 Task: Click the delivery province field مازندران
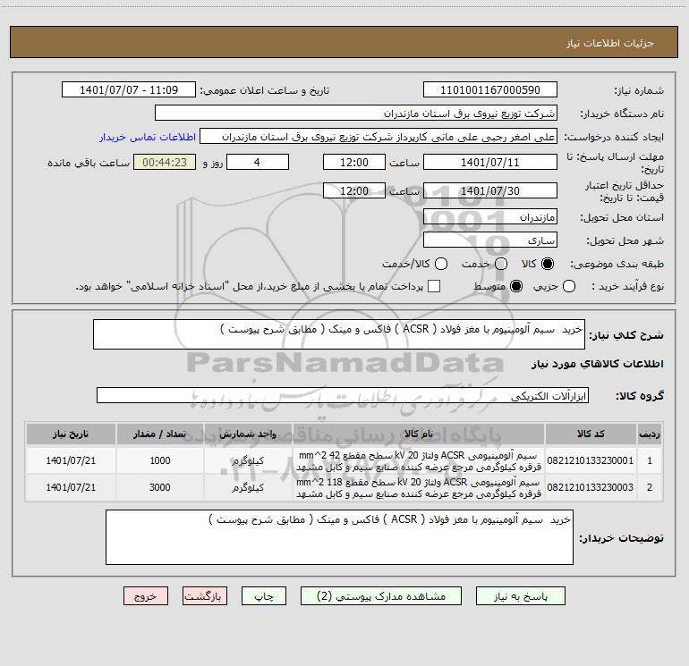(x=490, y=217)
